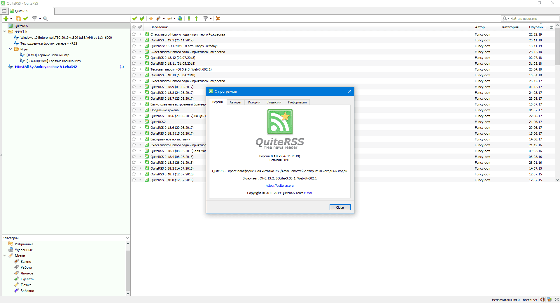This screenshot has width=560, height=303.
Task: Click the news filter funnel icon
Action: [x=205, y=19]
